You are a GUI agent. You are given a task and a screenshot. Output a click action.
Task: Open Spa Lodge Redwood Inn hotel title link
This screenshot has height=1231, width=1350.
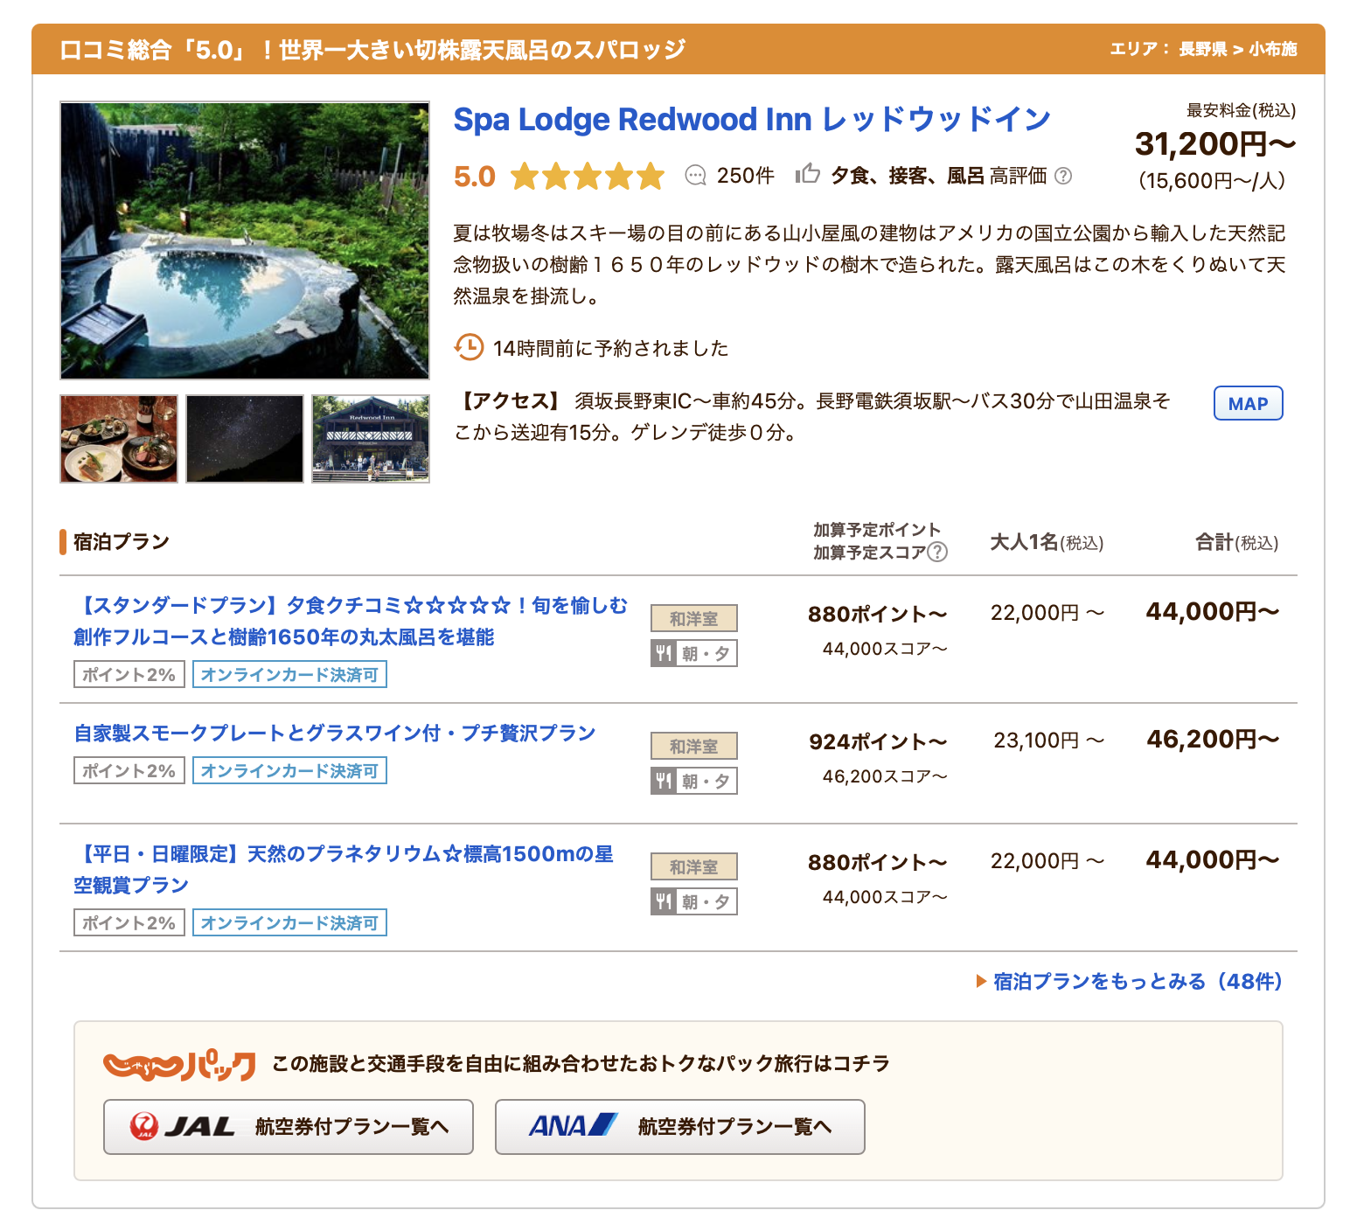[751, 119]
